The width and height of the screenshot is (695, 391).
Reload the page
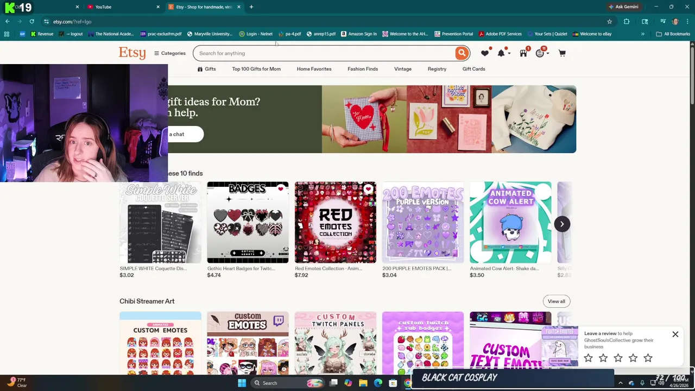(31, 22)
